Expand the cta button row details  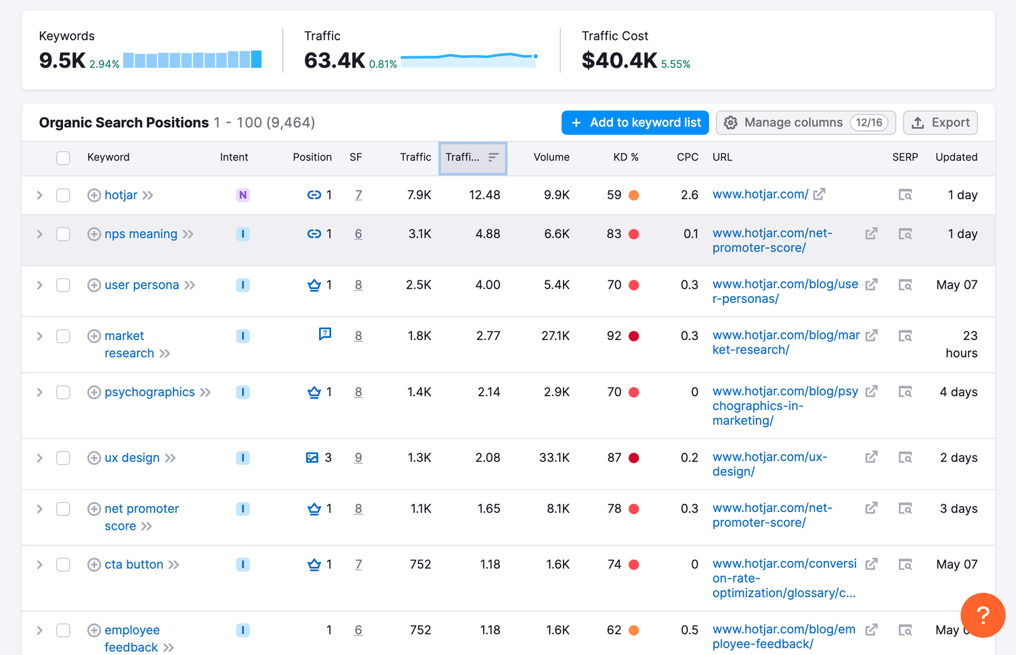pyautogui.click(x=39, y=564)
